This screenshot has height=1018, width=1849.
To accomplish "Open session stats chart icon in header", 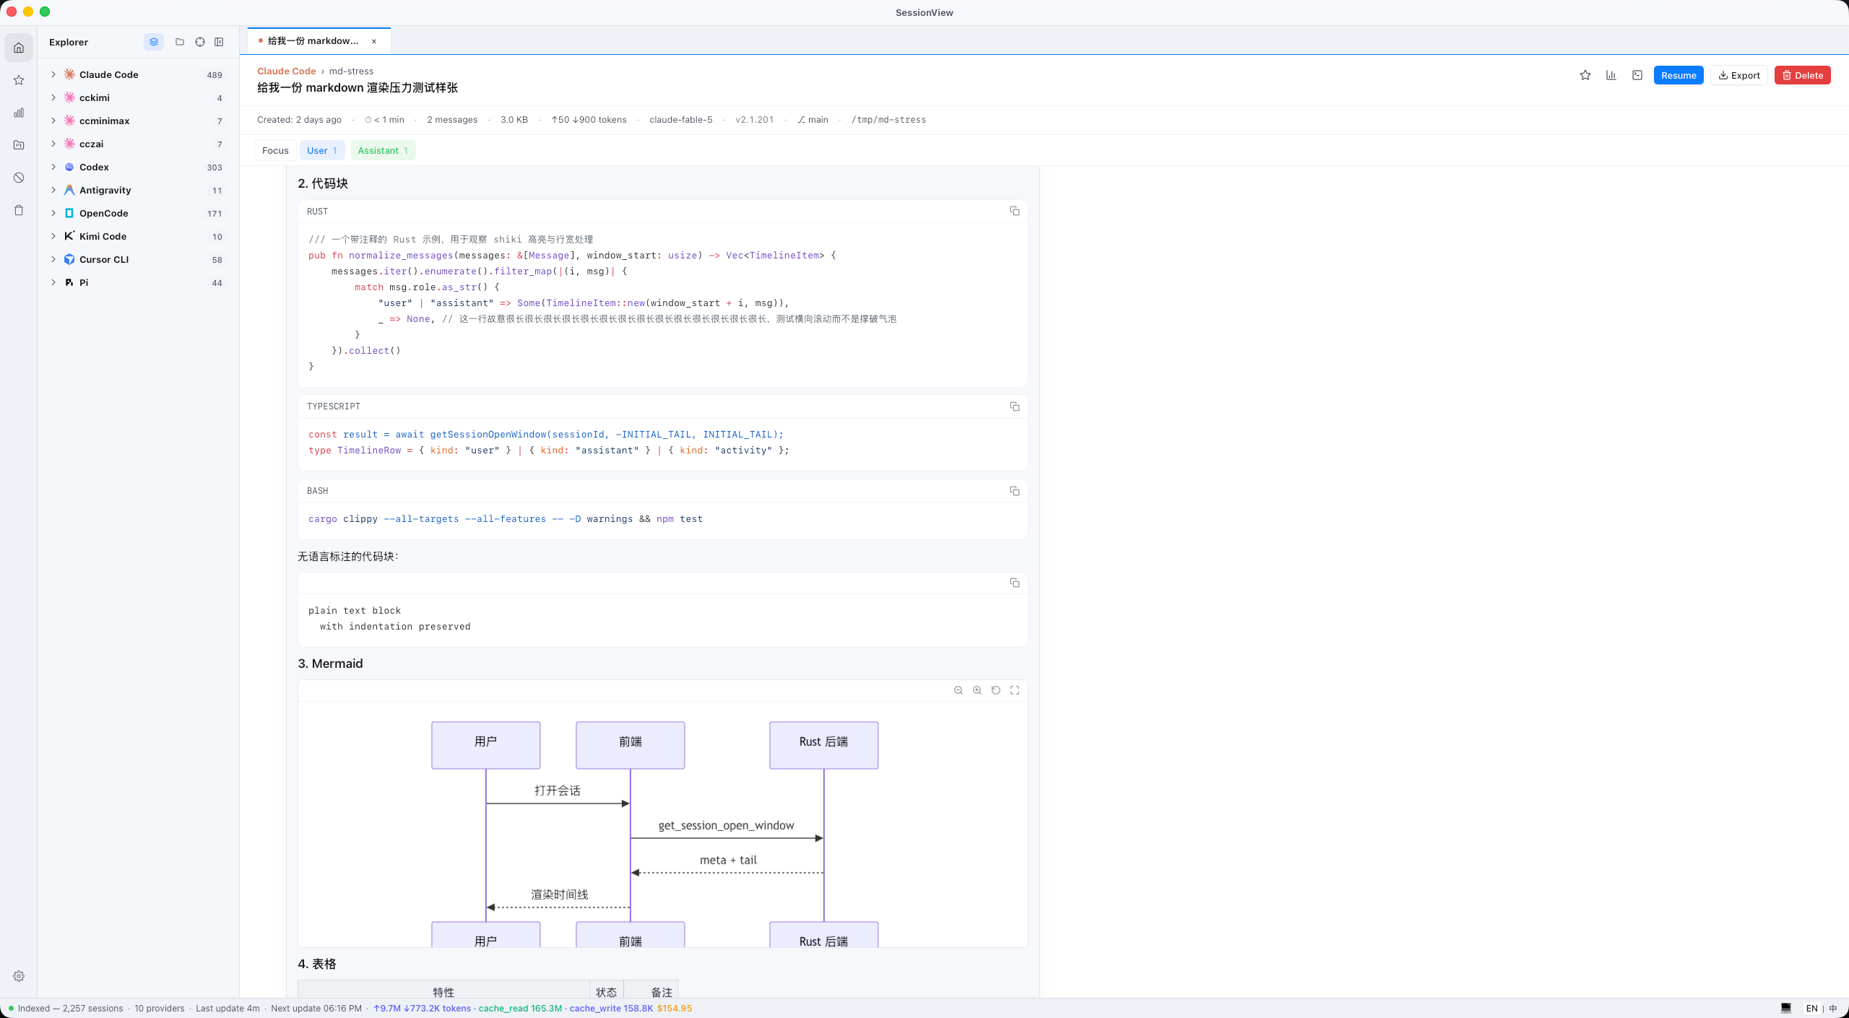I will point(1611,75).
